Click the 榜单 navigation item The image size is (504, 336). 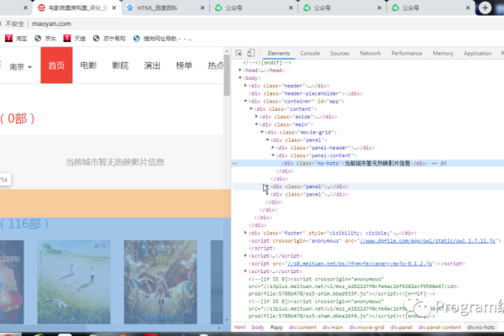pyautogui.click(x=184, y=66)
